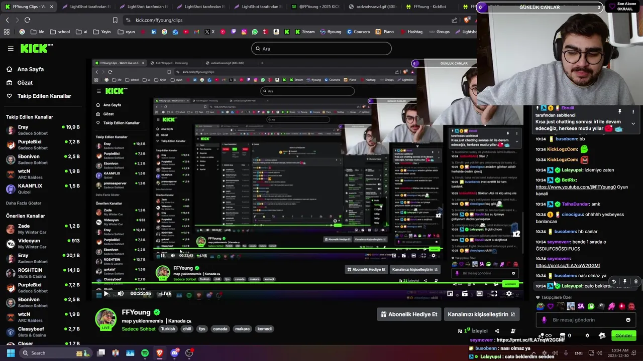Open the outer player settings gear
This screenshot has height=361, width=643.
[509, 294]
